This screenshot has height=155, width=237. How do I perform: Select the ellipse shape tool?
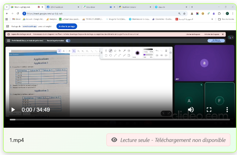[111, 56]
